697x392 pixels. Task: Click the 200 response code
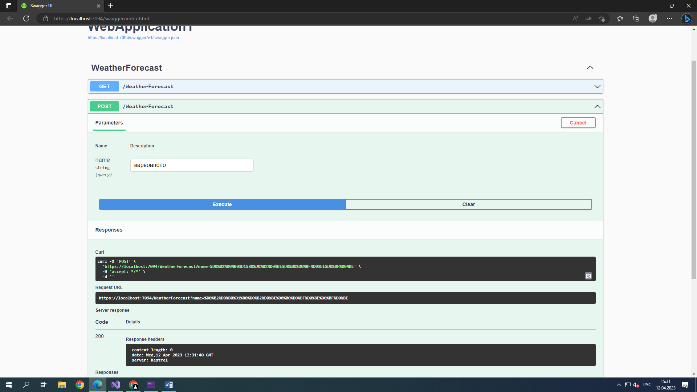99,336
